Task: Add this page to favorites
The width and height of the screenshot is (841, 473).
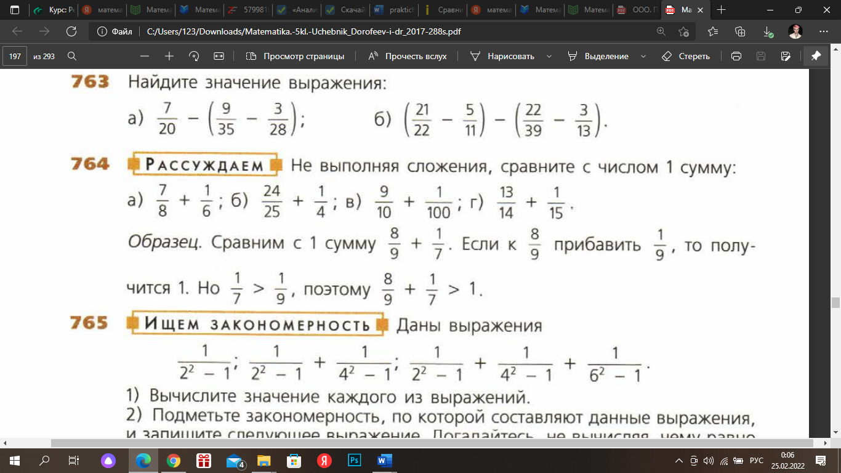Action: click(x=683, y=31)
